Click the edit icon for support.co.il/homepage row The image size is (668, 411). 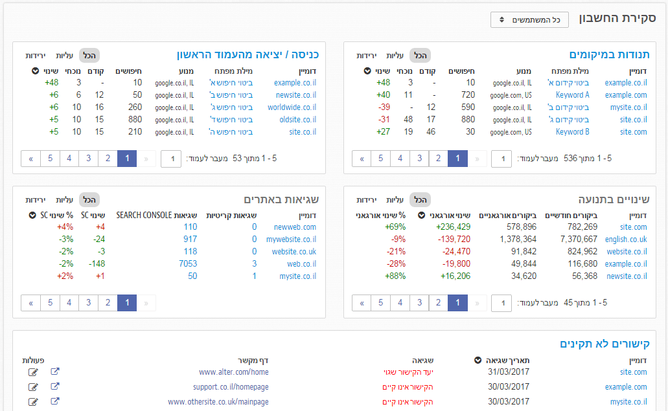pos(33,387)
